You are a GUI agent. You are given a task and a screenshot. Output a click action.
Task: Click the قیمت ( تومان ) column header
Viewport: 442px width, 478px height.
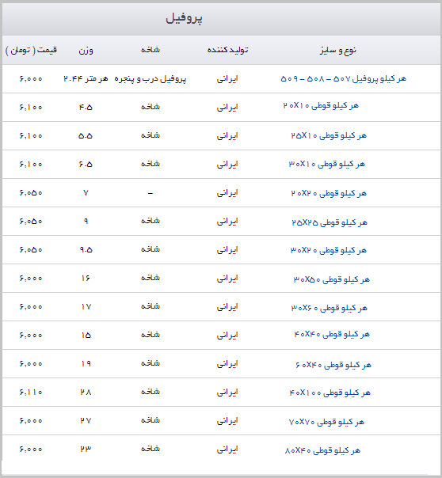pos(31,50)
